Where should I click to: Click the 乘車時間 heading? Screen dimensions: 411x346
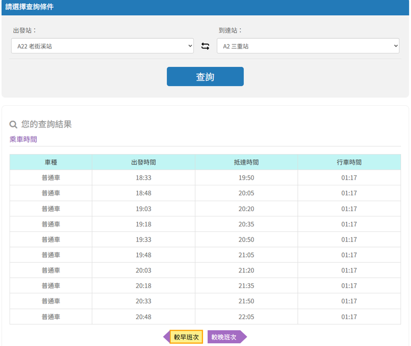tap(23, 140)
